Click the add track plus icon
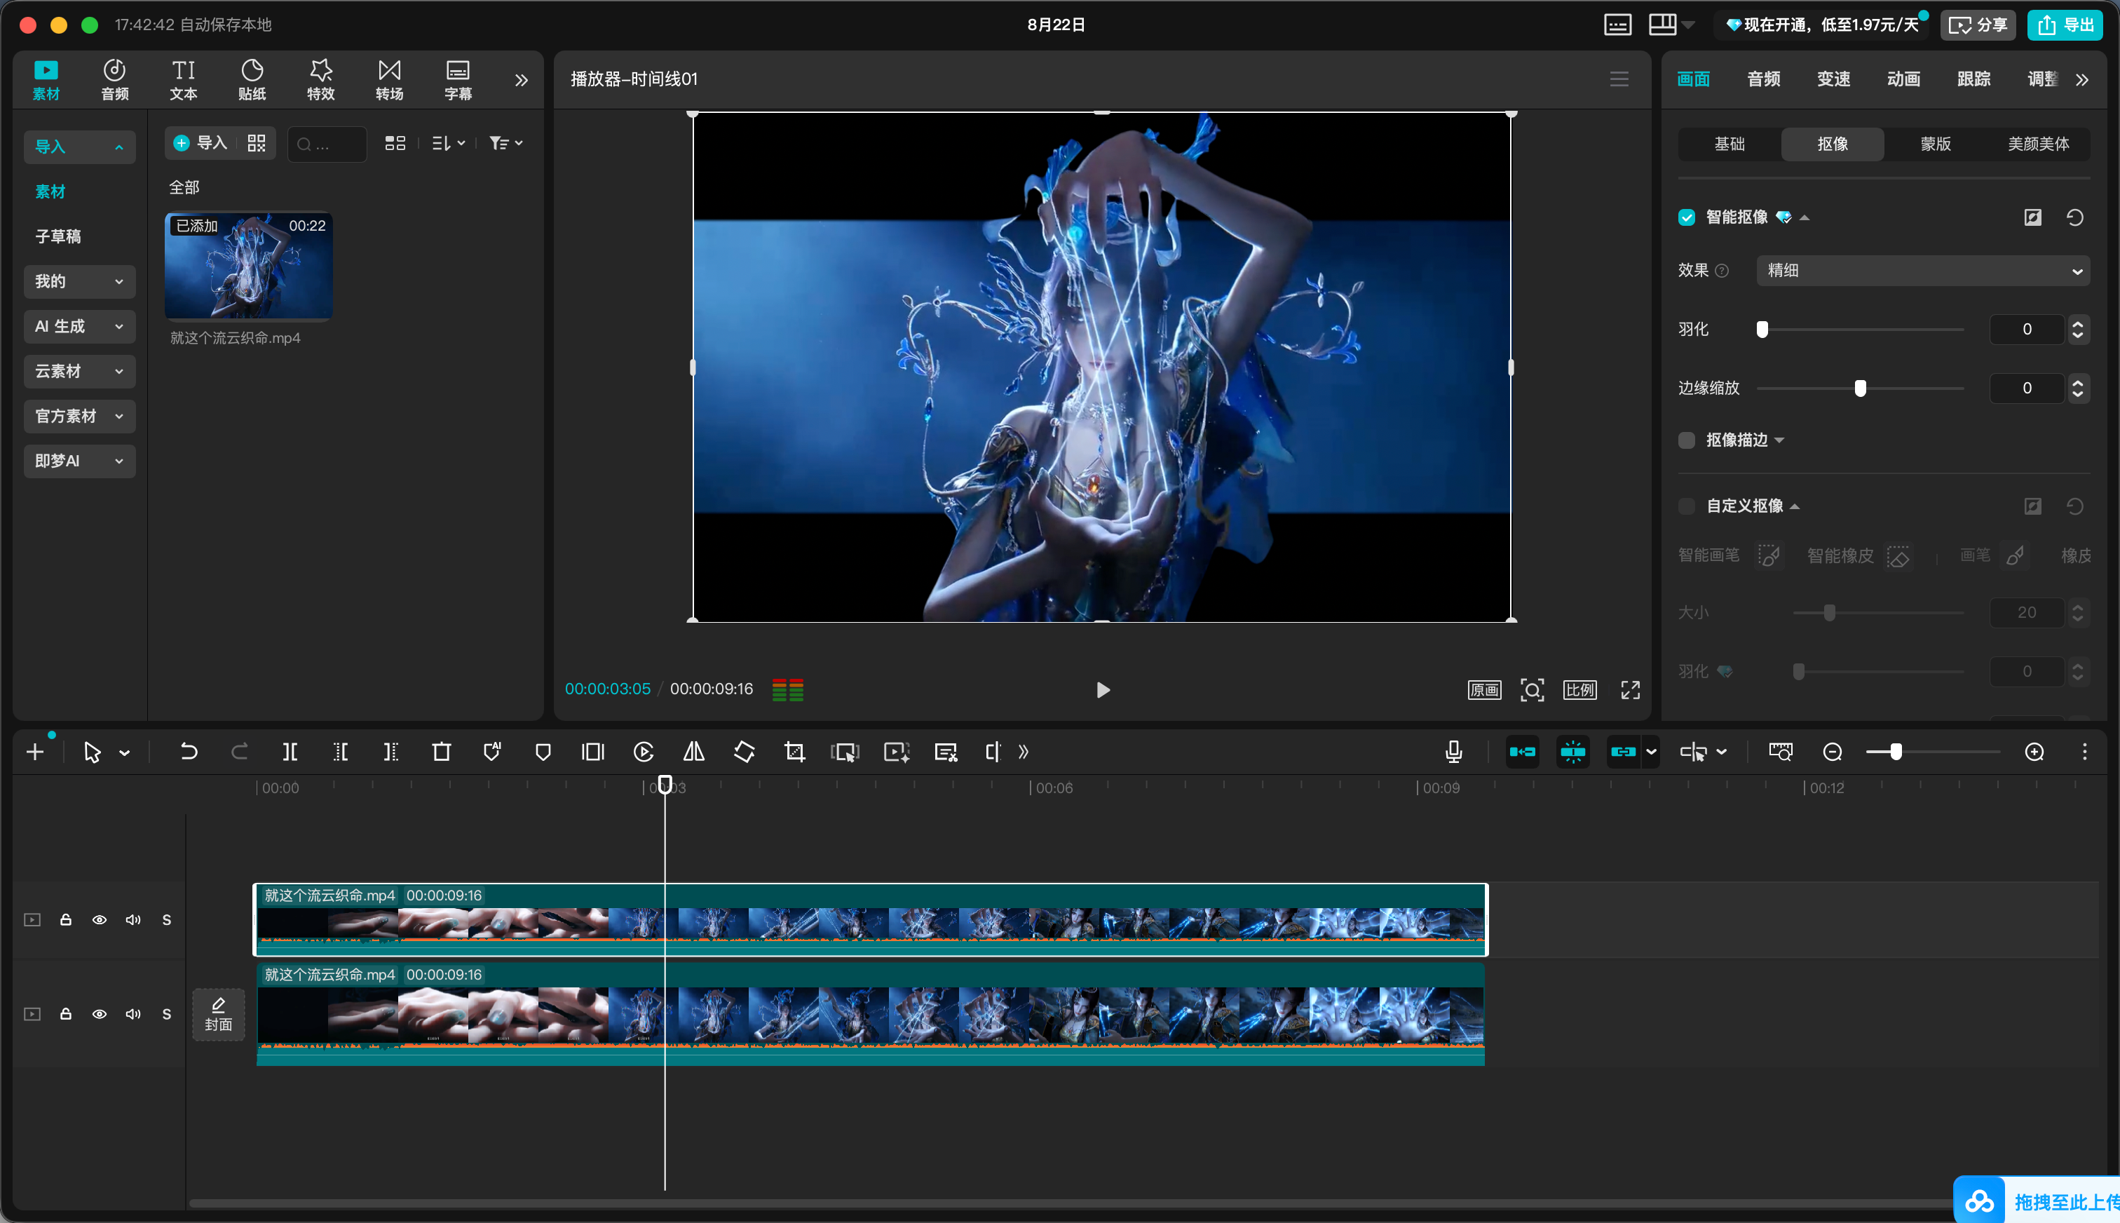2120x1223 pixels. point(35,752)
